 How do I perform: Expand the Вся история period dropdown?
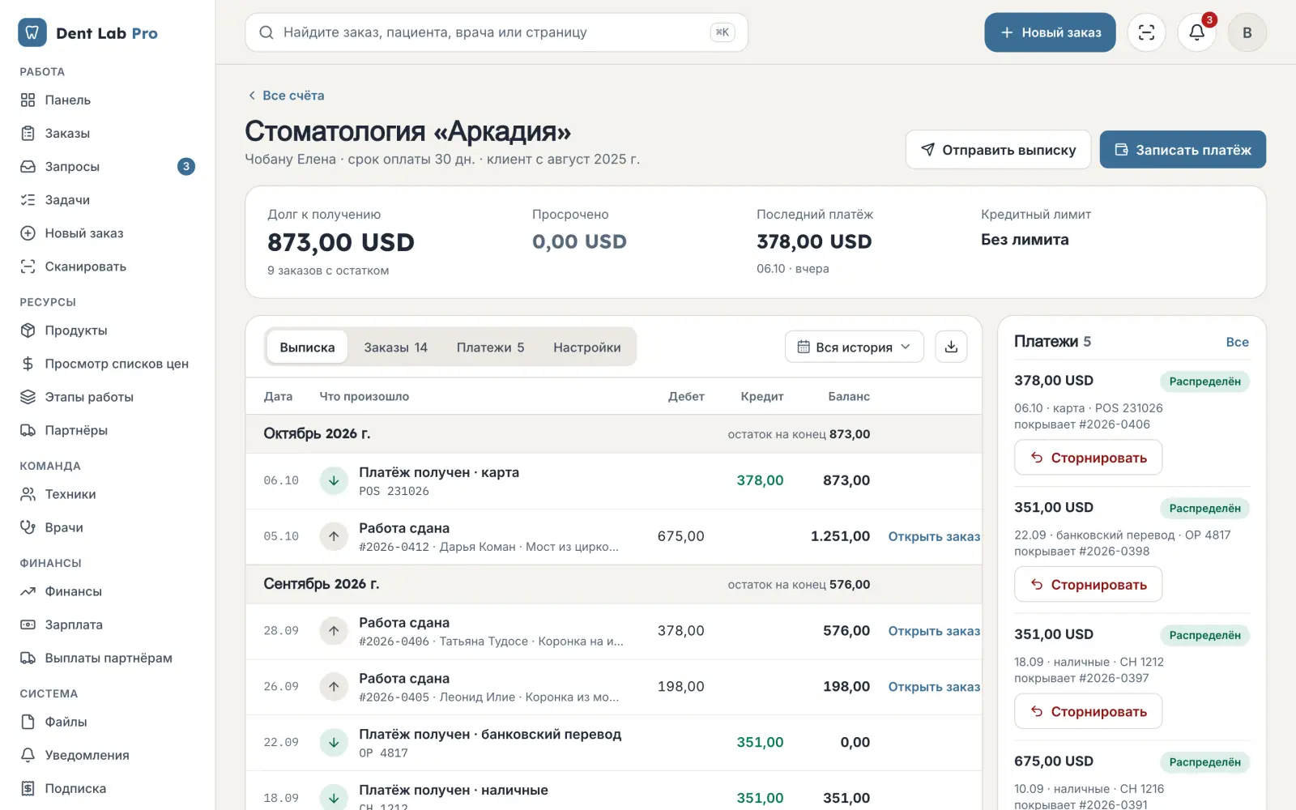coord(854,347)
